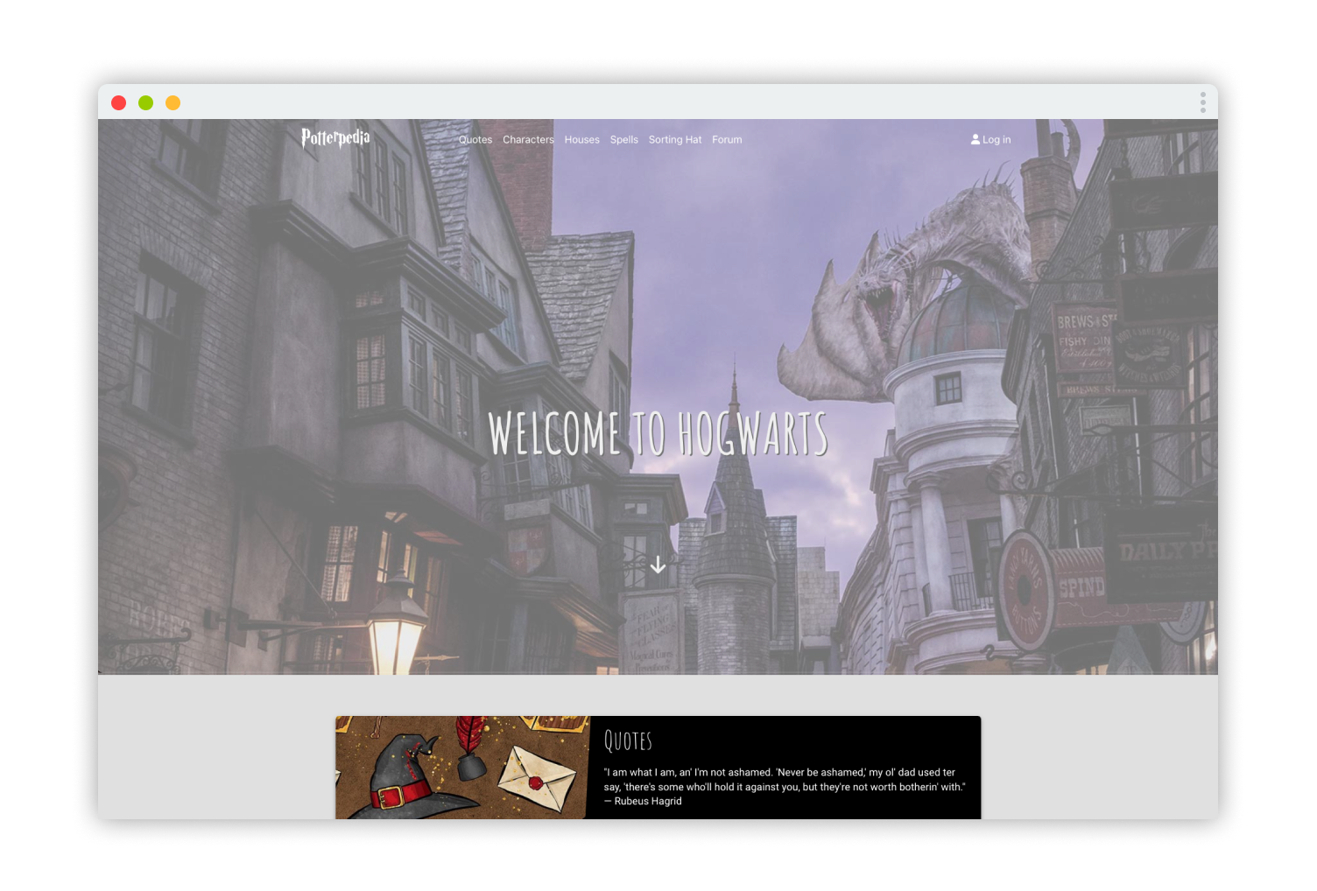The width and height of the screenshot is (1317, 891).
Task: Click the witch hat quotes thumbnail
Action: 462,768
